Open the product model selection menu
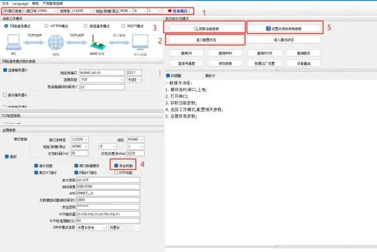Screen dimensions: 377x252 [x=52, y=3]
